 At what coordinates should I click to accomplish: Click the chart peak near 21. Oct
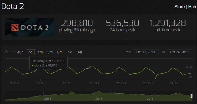pyautogui.click(x=92, y=66)
